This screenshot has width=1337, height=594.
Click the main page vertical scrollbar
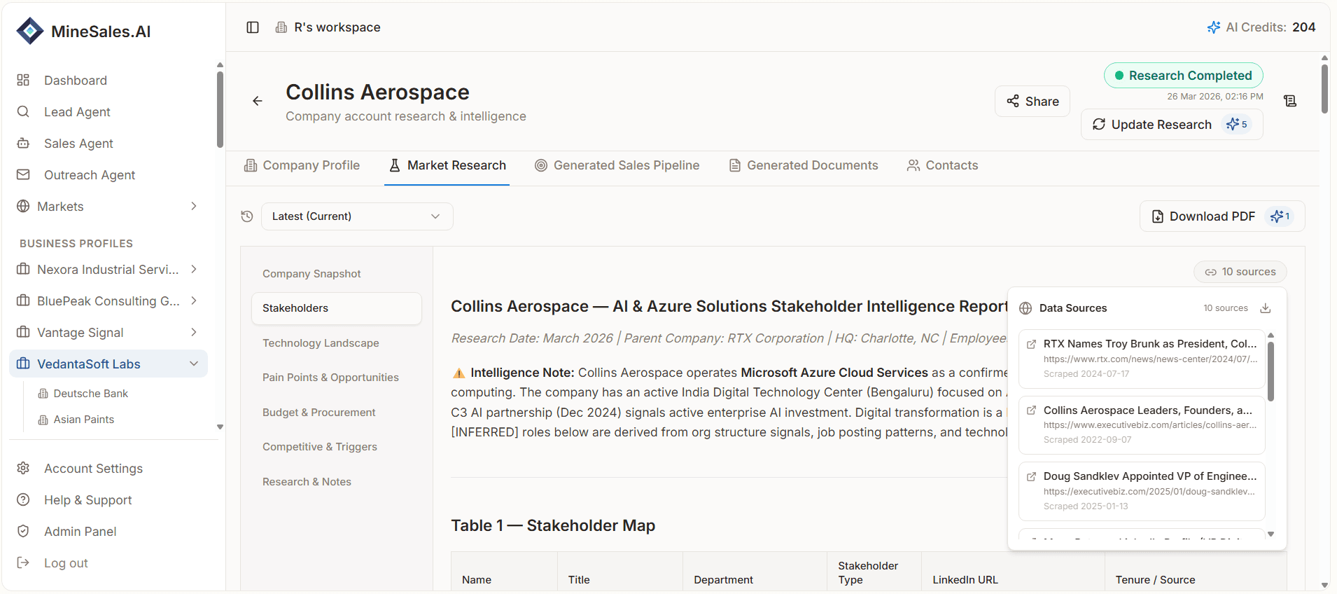pyautogui.click(x=1324, y=89)
